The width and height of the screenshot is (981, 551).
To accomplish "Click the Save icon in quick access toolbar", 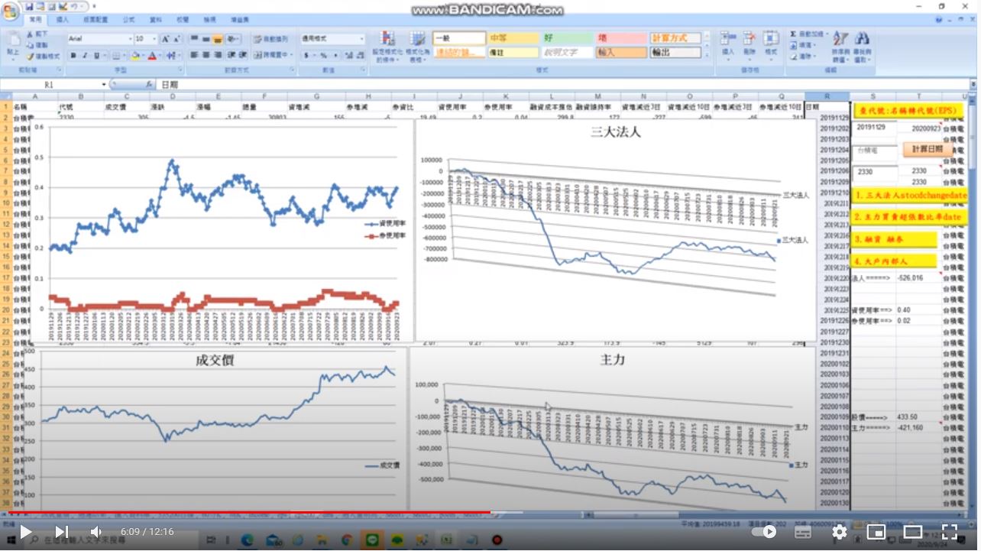I will point(30,6).
